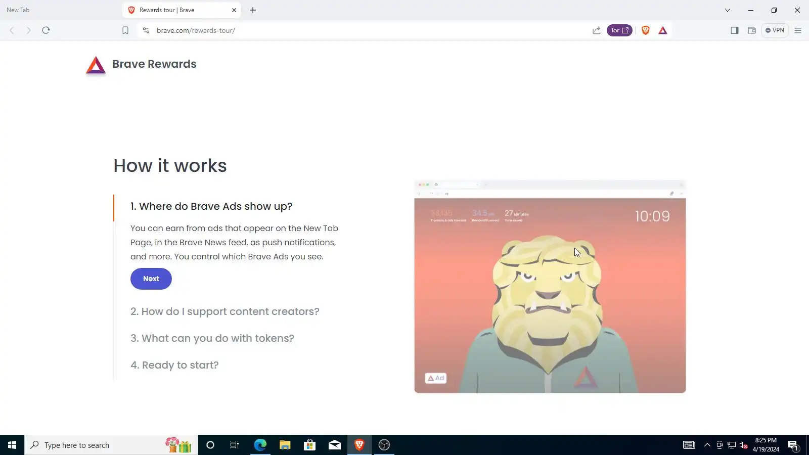View site information icon in the address bar
This screenshot has width=809, height=455.
click(146, 30)
